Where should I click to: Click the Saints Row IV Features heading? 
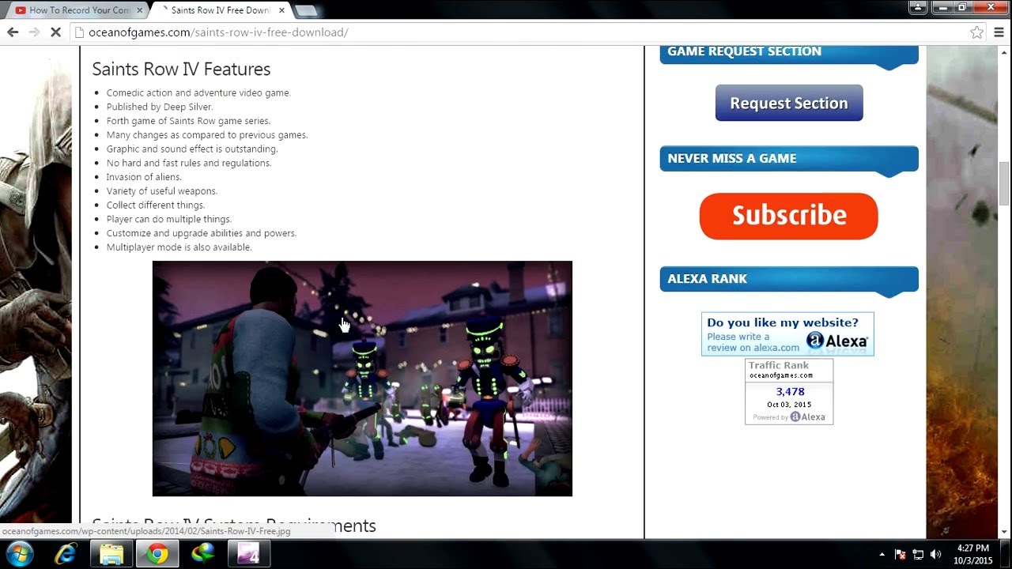pyautogui.click(x=181, y=69)
